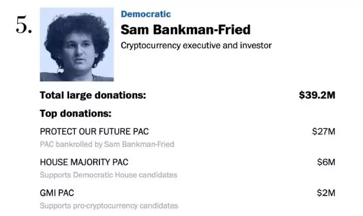Click the $2M donation amount
The image size is (363, 216).
tap(326, 193)
